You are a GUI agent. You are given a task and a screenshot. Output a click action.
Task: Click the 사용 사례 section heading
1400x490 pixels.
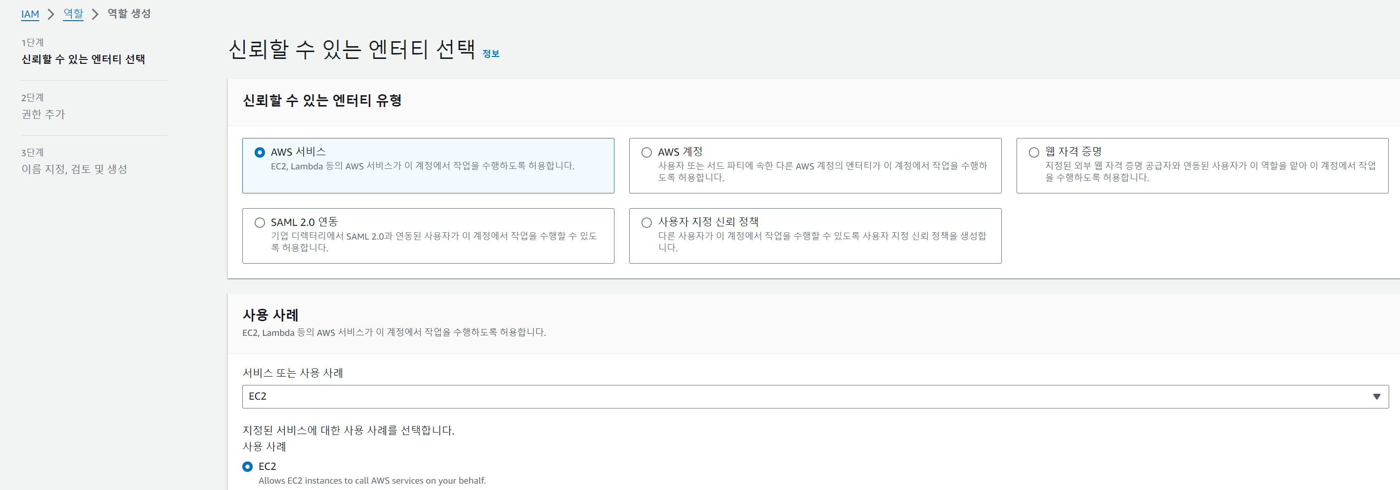click(270, 315)
